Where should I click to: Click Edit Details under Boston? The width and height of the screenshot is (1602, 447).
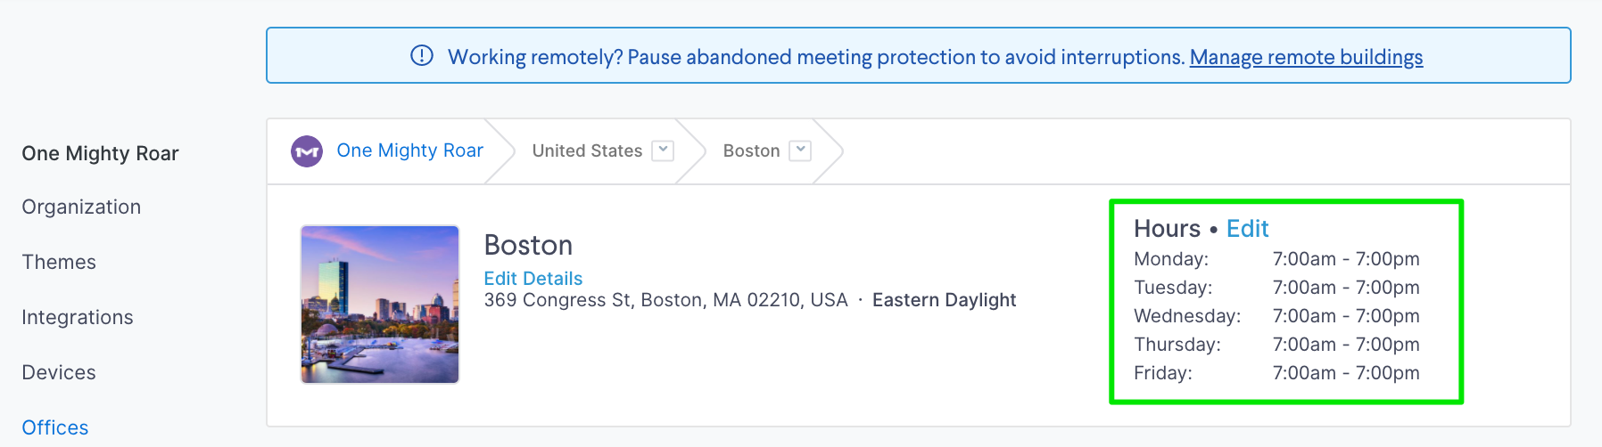pyautogui.click(x=533, y=279)
